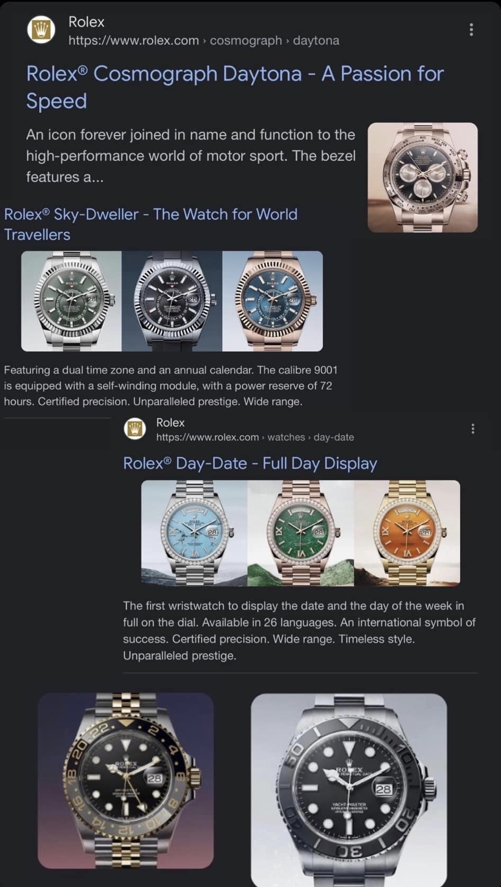
Task: Select the black dial Sky-Dweller image
Action: (172, 301)
